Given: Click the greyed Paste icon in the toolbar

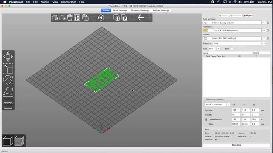Looking at the screenshot, I should (93, 18).
